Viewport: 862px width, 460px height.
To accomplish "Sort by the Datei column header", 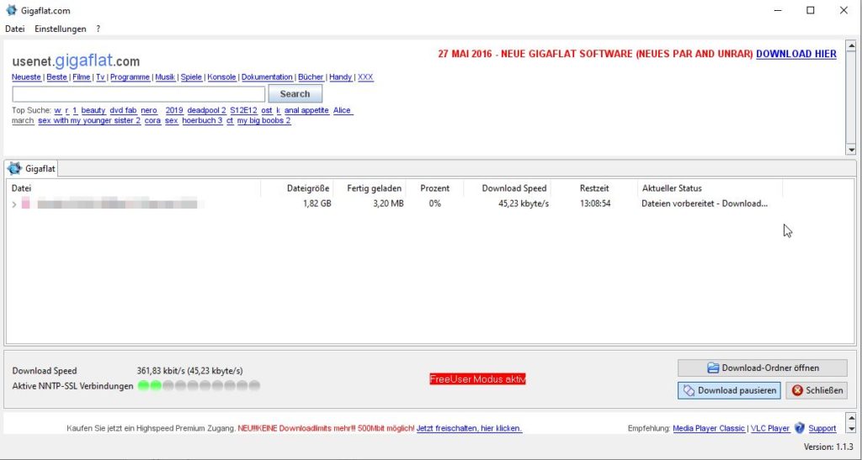I will (x=134, y=188).
